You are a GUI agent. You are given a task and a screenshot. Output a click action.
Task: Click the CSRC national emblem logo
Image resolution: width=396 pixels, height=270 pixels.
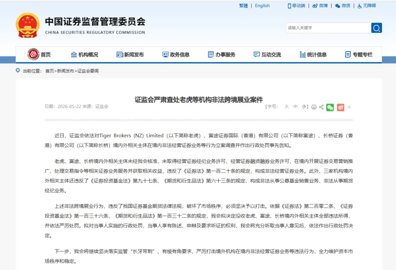(x=27, y=25)
